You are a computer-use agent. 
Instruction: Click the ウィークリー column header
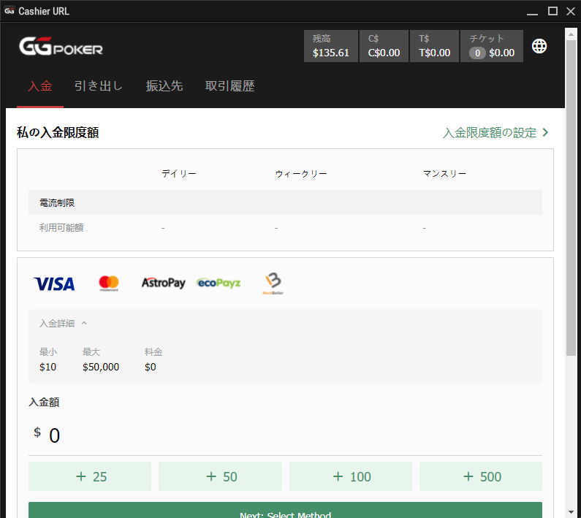(x=301, y=174)
